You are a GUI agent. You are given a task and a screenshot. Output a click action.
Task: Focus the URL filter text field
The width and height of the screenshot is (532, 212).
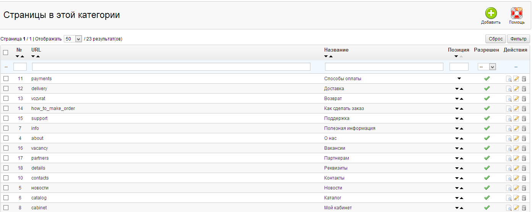point(171,67)
